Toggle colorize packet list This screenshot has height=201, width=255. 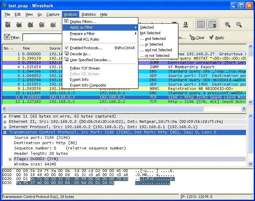(x=201, y=25)
